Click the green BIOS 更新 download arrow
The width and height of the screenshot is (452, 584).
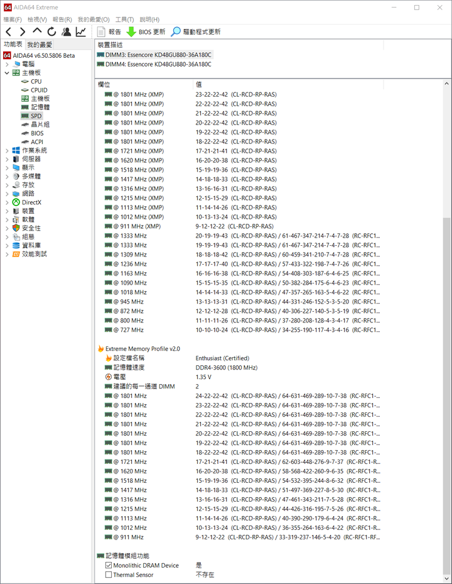point(131,32)
